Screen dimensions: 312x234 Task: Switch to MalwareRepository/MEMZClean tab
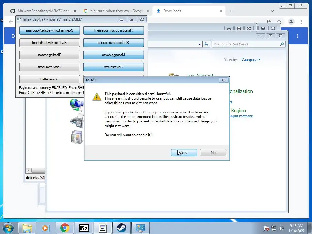(43, 11)
